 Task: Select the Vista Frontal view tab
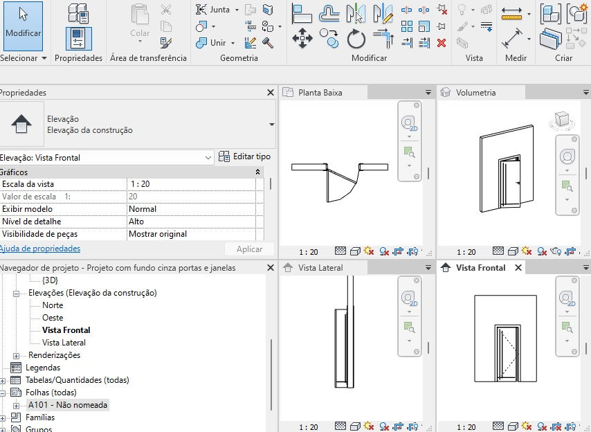(x=482, y=268)
